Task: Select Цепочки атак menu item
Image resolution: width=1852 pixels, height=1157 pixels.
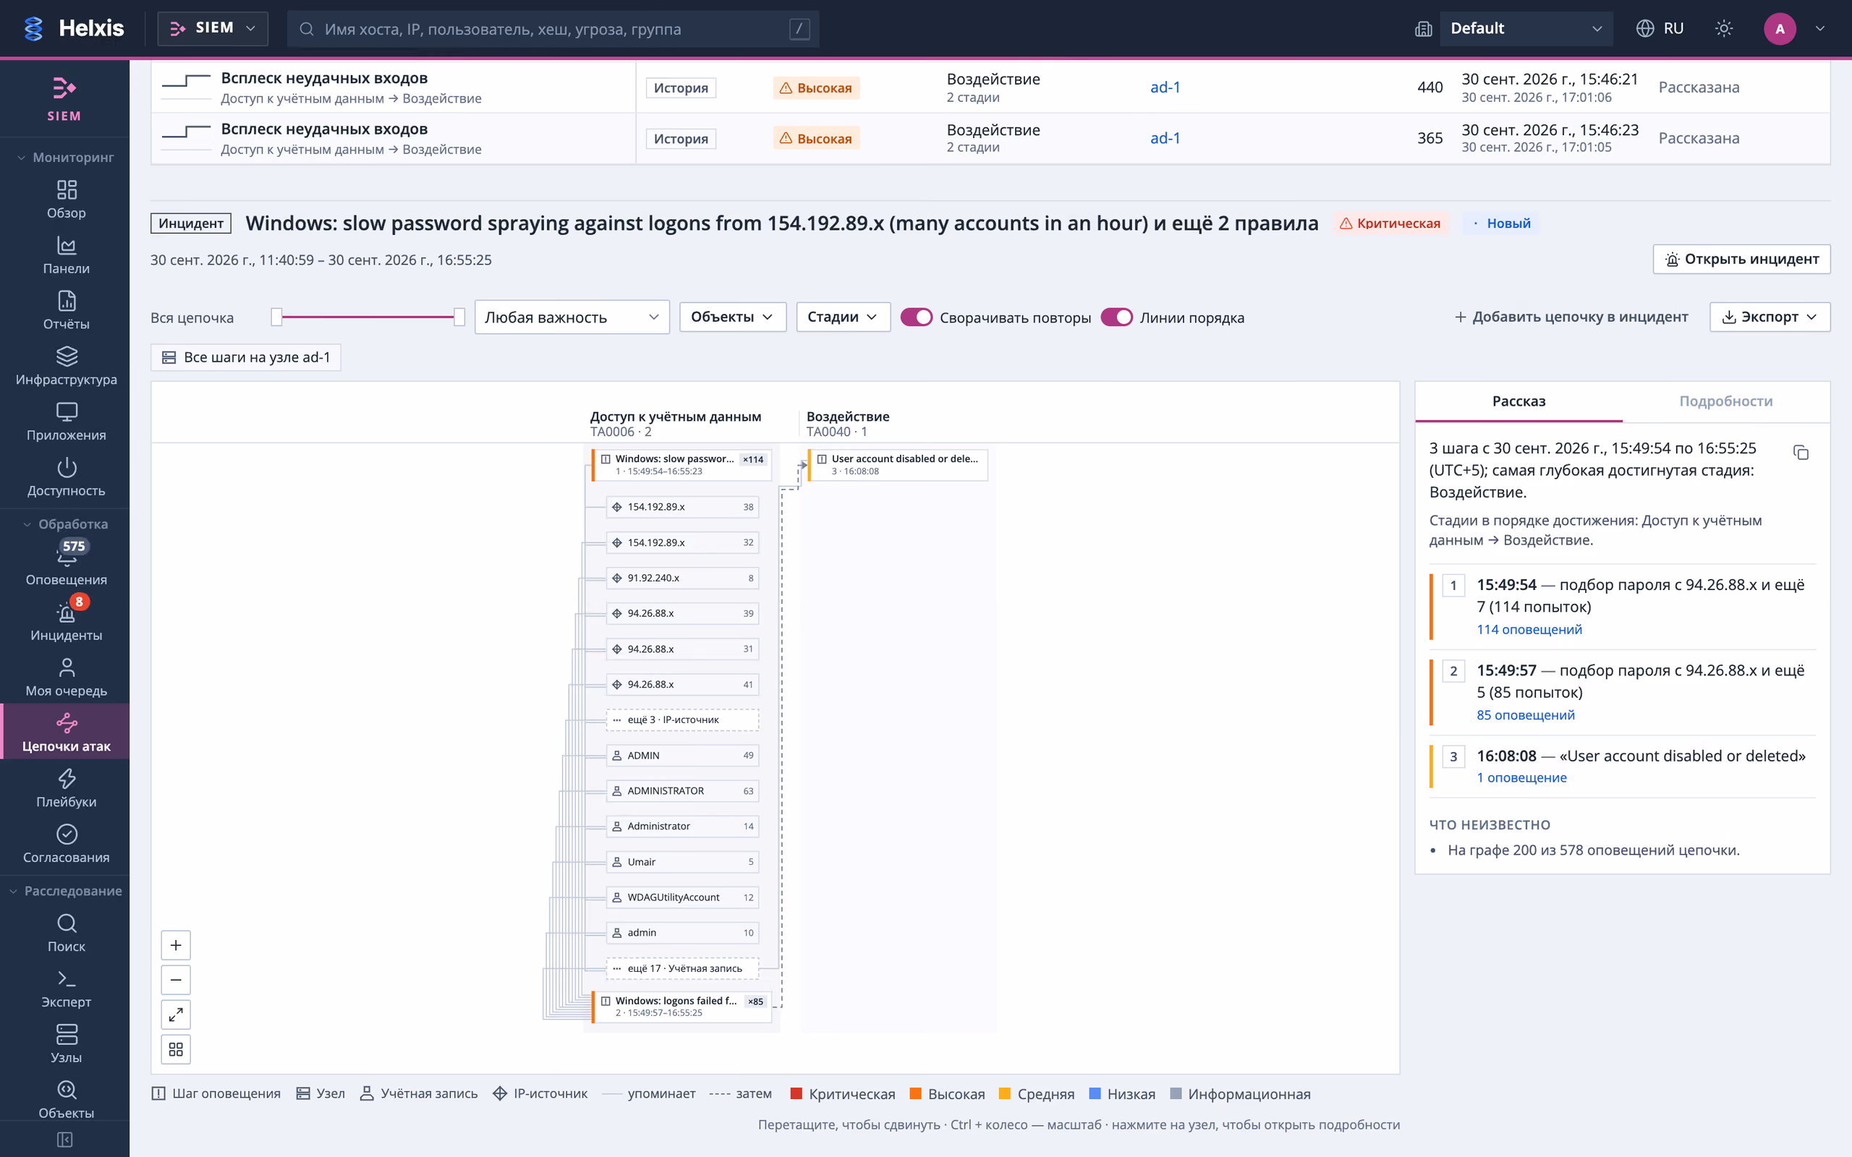Action: [x=66, y=733]
